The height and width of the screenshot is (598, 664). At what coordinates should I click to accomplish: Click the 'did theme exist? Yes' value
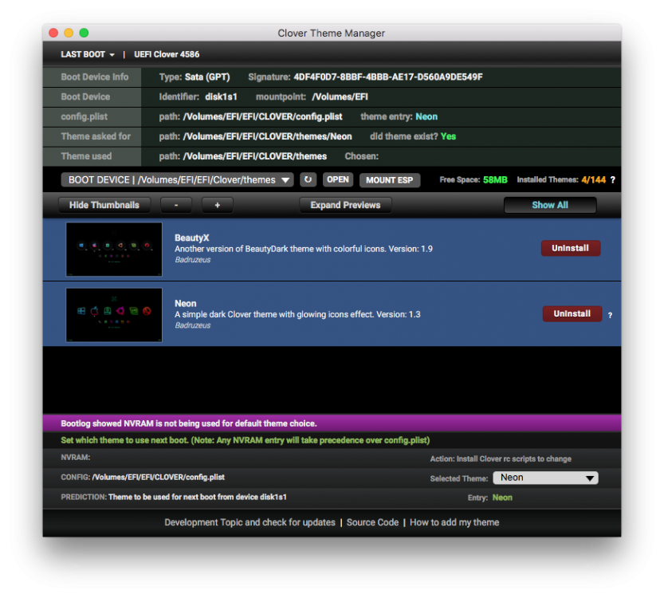click(x=448, y=137)
